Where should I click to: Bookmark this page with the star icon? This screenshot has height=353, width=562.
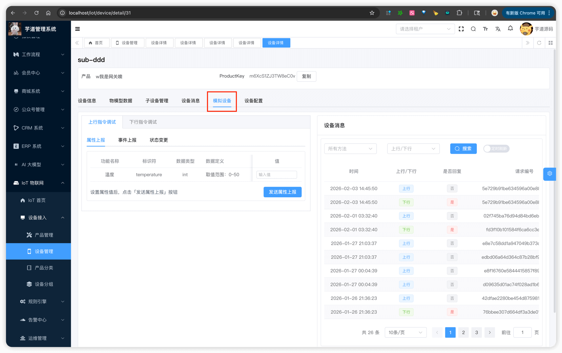pyautogui.click(x=372, y=13)
